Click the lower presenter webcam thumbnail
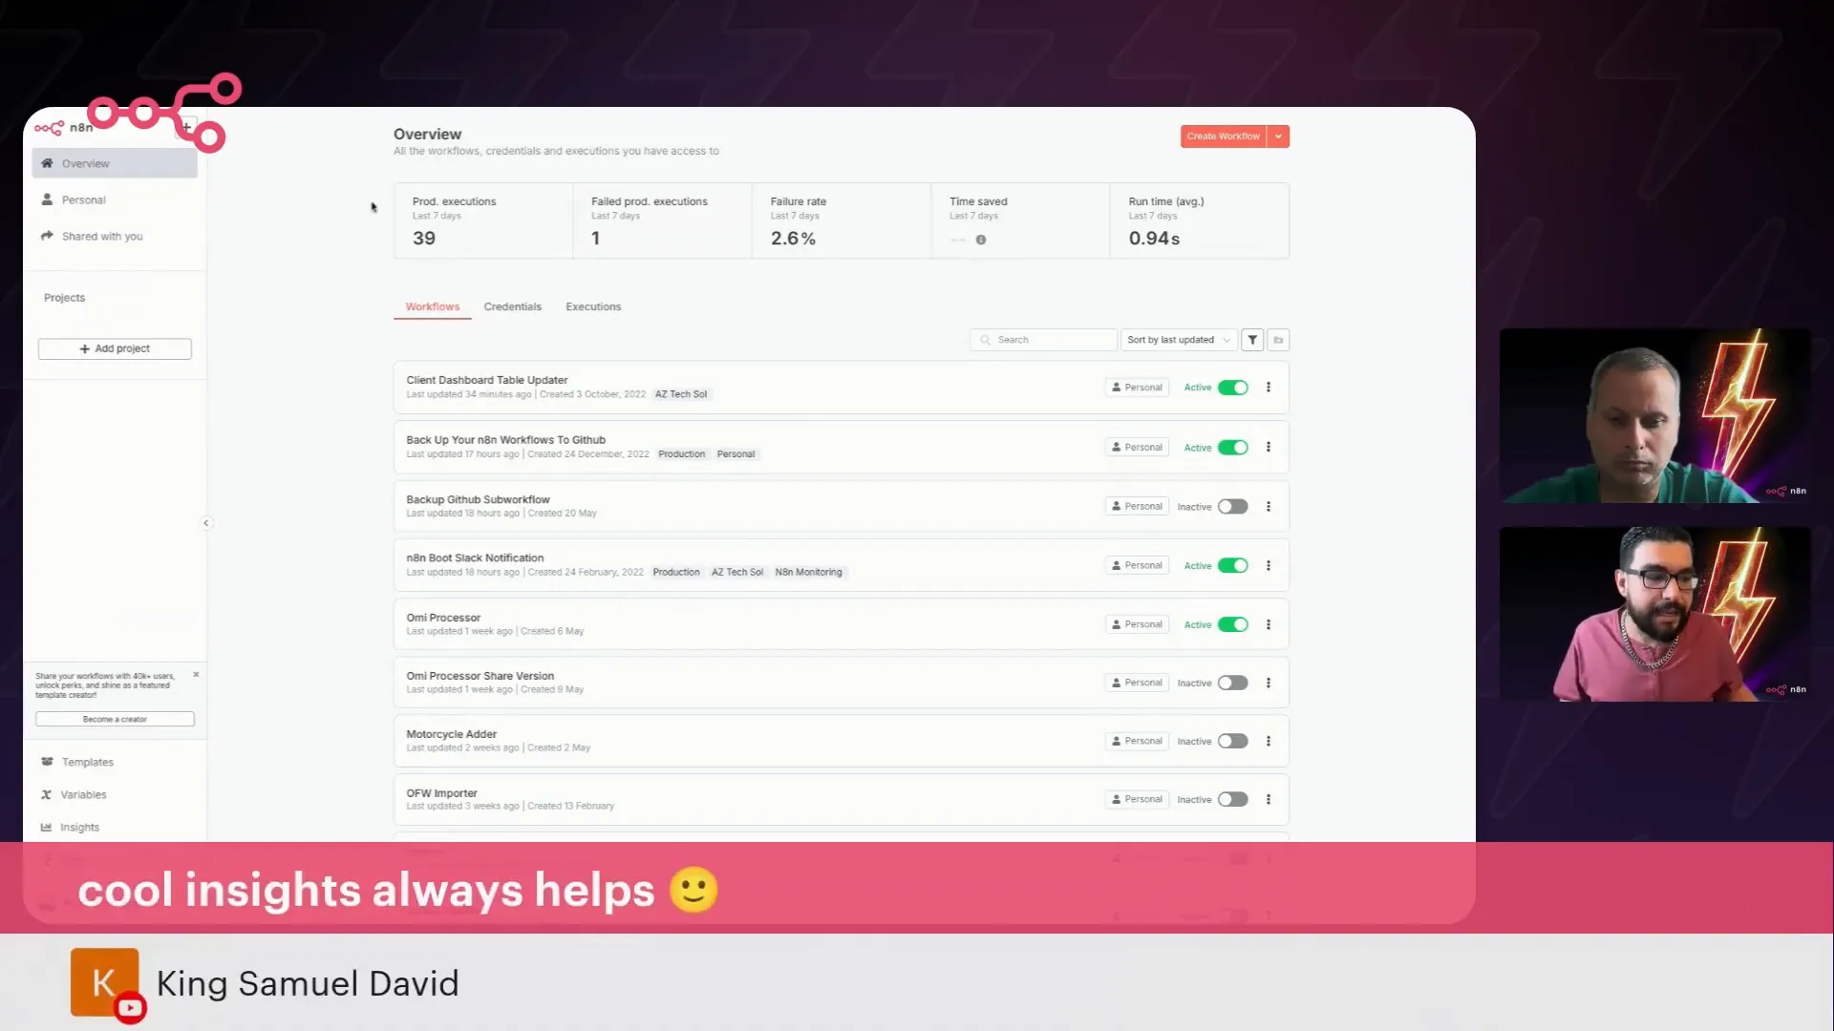The height and width of the screenshot is (1031, 1834). [x=1654, y=615]
